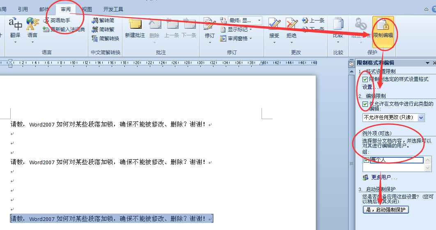Expand the 比较 dropdown arrow
Image resolution: width=436 pixels, height=230 pixels.
click(x=338, y=42)
